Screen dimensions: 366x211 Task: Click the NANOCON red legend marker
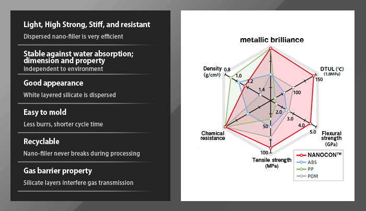click(301, 155)
